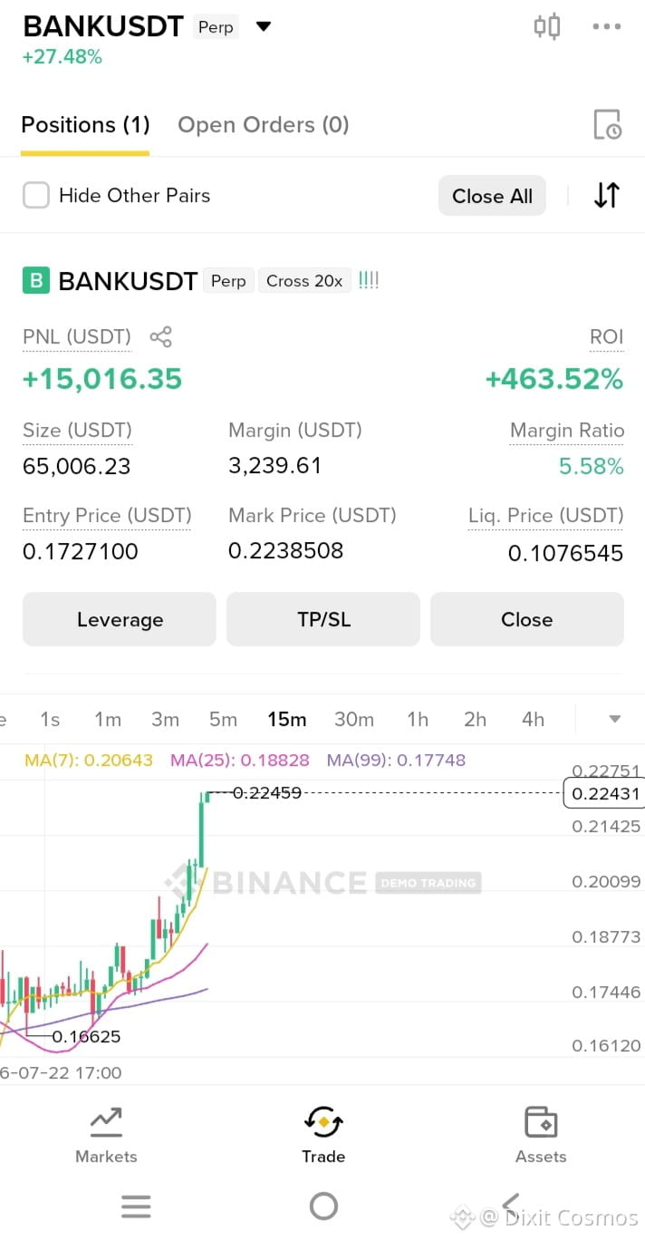Tap the green B BANKUSDT position badge
The width and height of the screenshot is (645, 1240).
pyautogui.click(x=35, y=281)
